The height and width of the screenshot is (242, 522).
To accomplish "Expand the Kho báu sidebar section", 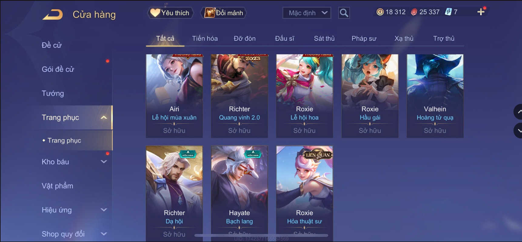I will coord(104,162).
